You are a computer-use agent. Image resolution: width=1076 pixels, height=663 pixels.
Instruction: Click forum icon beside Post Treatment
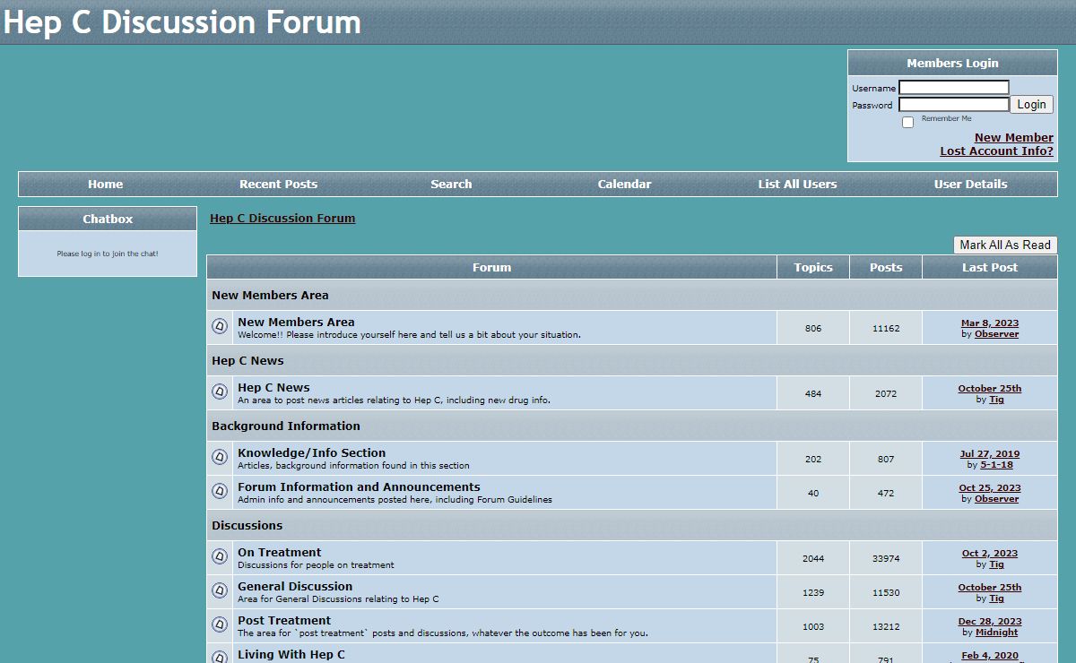point(220,625)
